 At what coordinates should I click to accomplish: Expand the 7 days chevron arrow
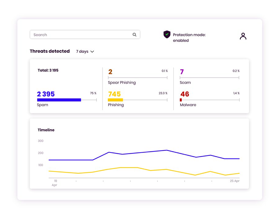pyautogui.click(x=92, y=52)
